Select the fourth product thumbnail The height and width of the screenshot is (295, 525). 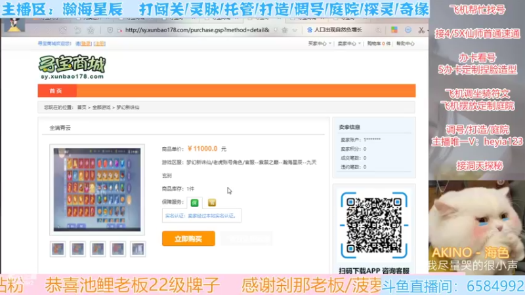118,249
